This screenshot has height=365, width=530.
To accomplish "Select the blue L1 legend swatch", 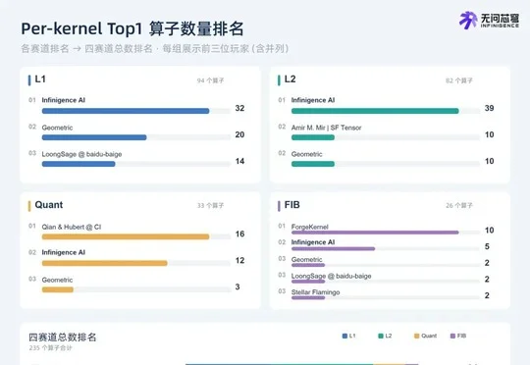I will [344, 336].
